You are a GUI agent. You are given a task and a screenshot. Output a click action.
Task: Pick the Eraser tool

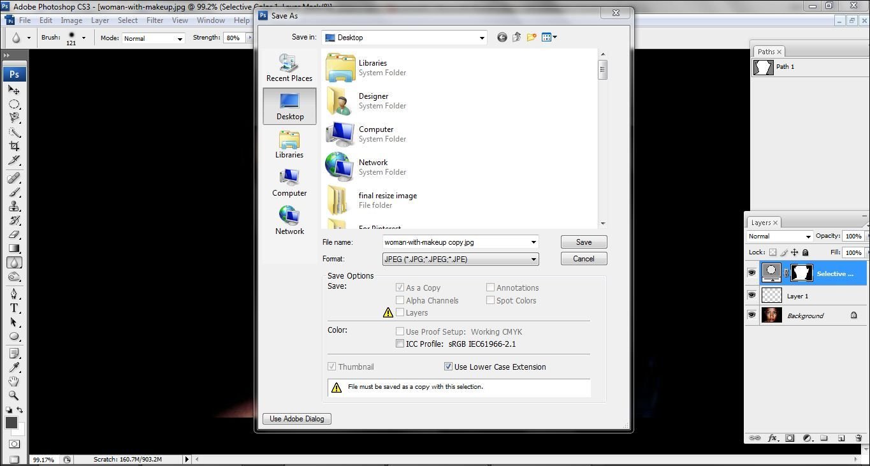(14, 235)
